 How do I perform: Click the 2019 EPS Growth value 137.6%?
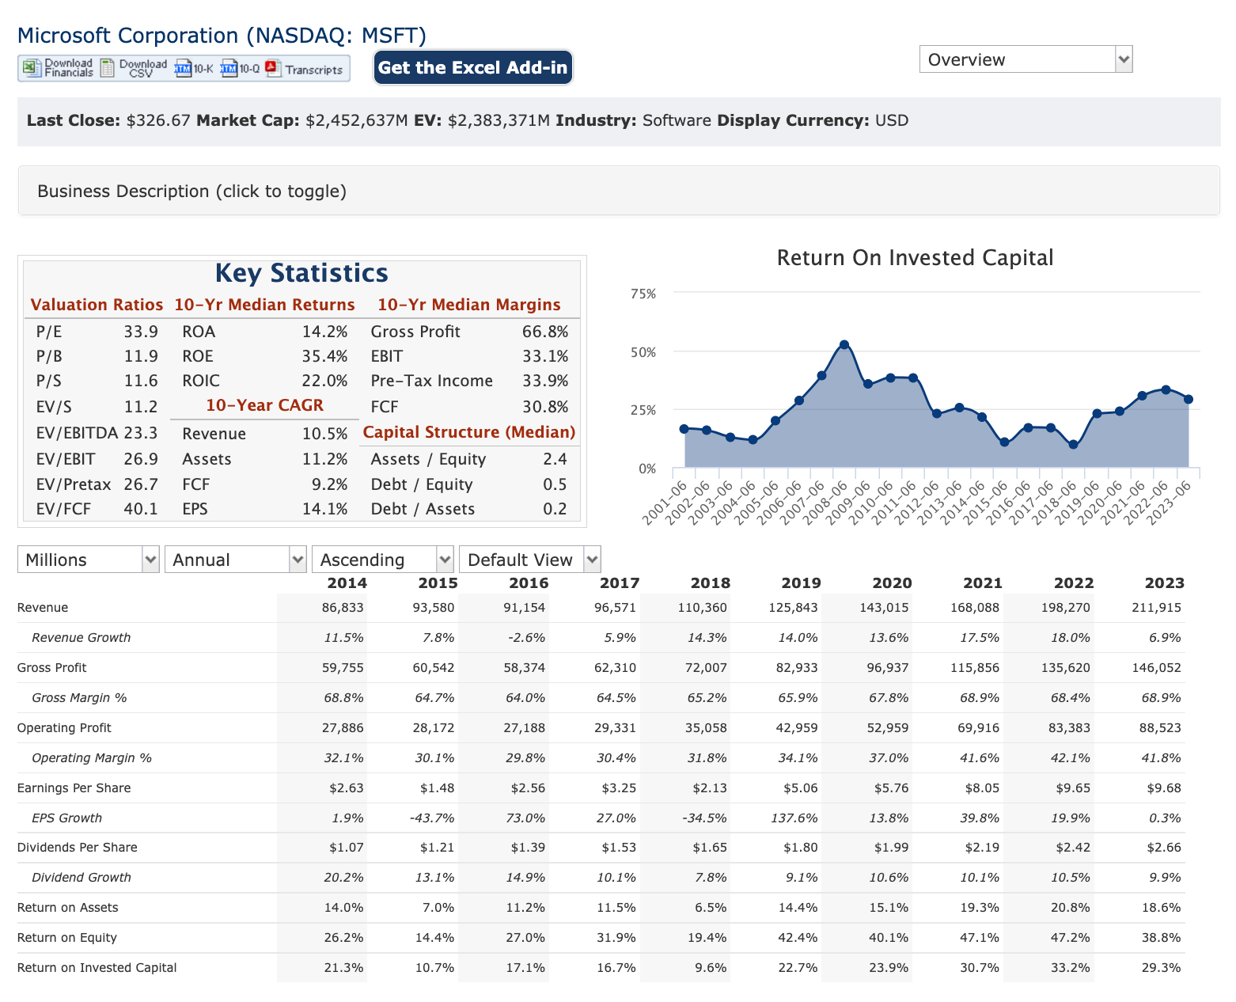[794, 818]
